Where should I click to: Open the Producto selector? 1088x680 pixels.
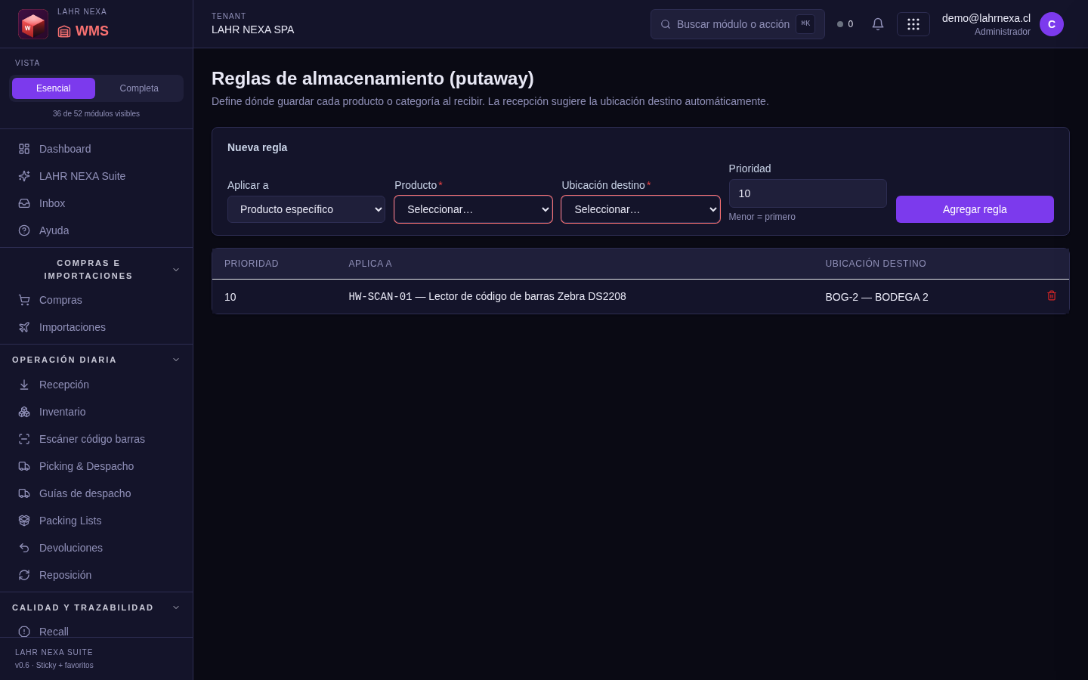pos(473,209)
